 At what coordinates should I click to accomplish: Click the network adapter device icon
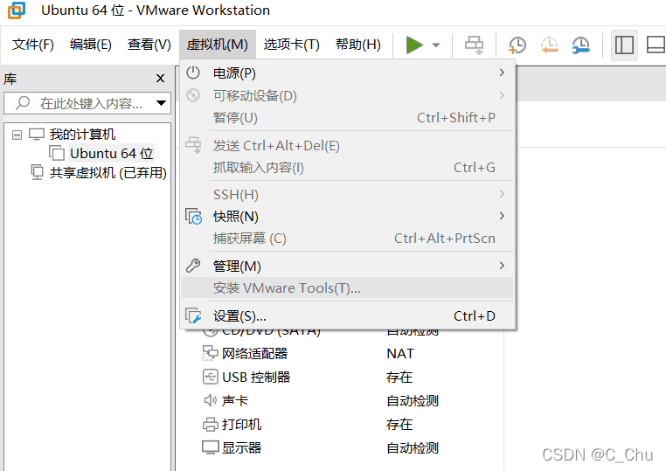point(210,353)
